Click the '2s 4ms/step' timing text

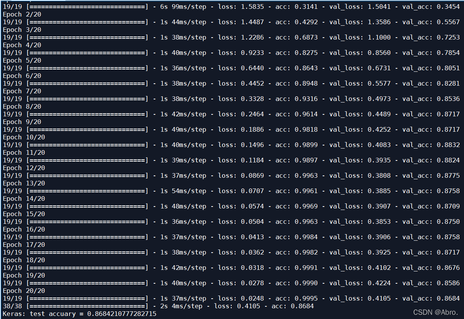(x=181, y=306)
